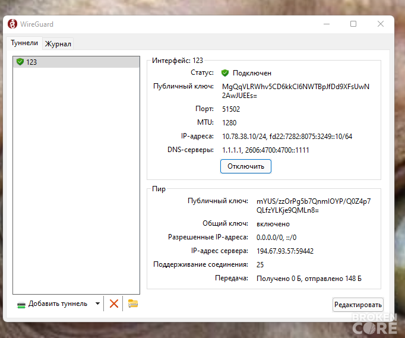Switch to the Журнал tab

pyautogui.click(x=58, y=44)
